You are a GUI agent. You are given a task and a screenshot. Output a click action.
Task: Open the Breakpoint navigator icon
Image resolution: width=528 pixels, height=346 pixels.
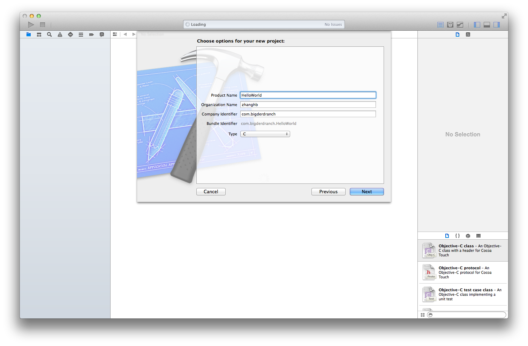[x=91, y=35]
